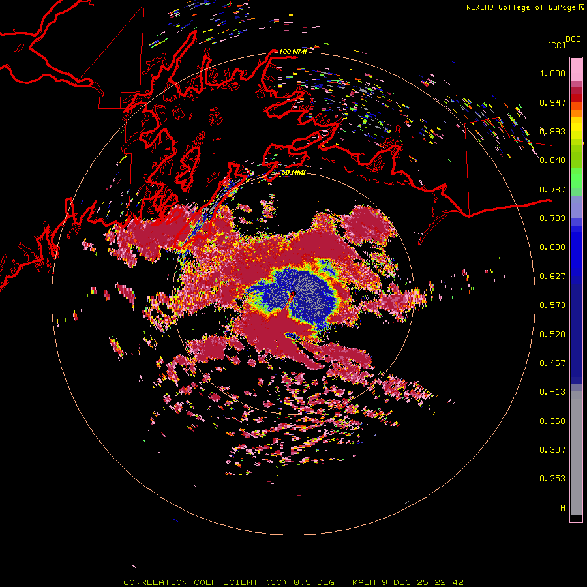Click the TH threshold label
Image resolution: width=587 pixels, height=587 pixels.
(x=560, y=508)
